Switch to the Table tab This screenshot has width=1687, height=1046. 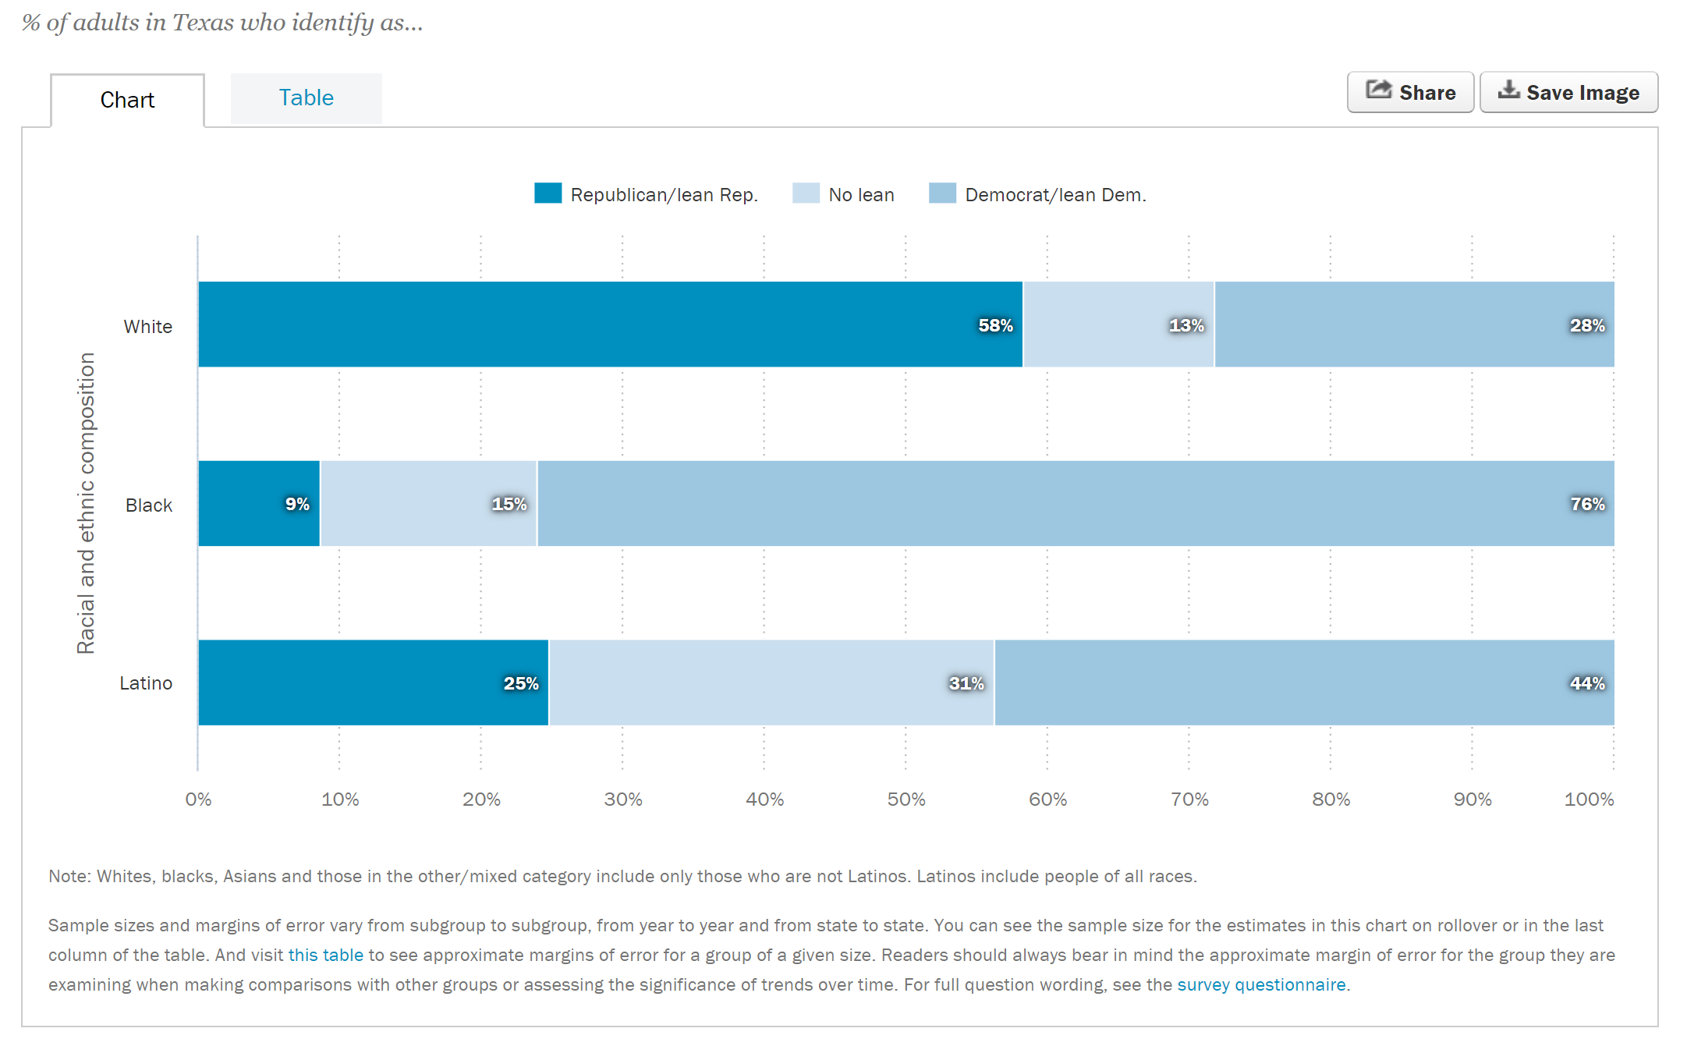pos(307,98)
